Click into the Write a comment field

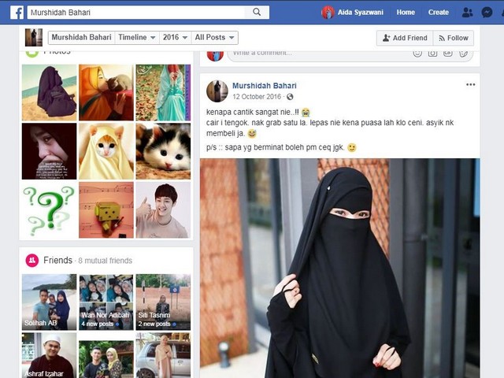(315, 53)
